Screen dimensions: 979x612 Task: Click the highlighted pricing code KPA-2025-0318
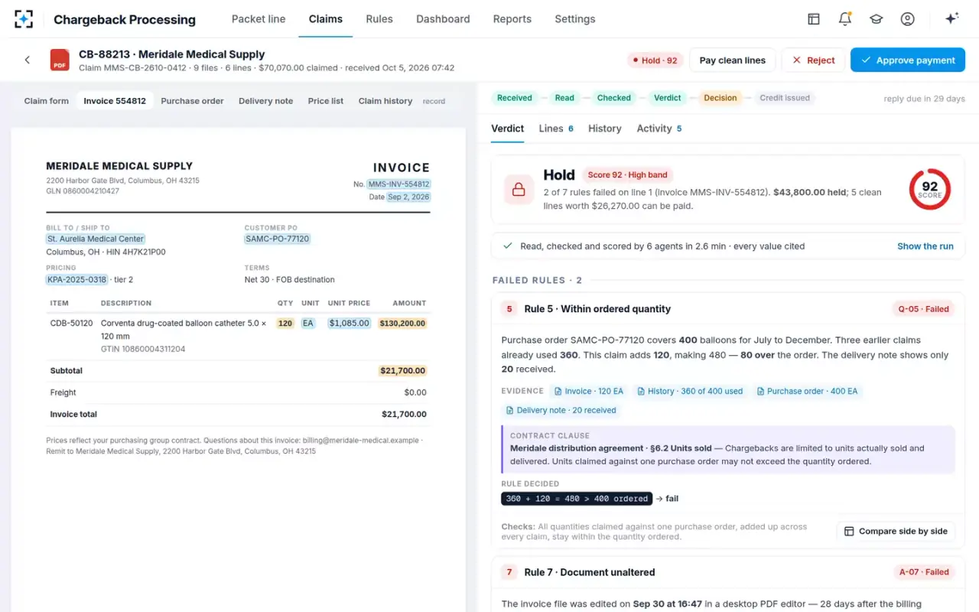click(x=76, y=280)
